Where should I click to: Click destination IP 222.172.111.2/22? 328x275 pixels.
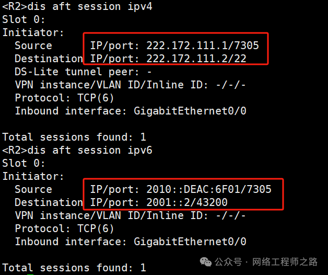196,59
